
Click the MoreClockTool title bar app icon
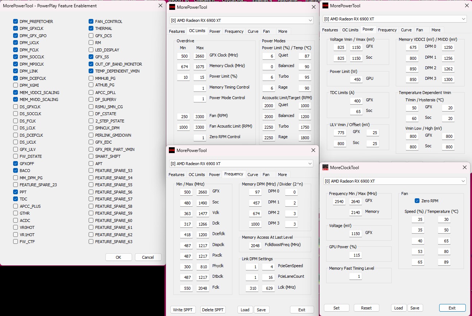325,167
